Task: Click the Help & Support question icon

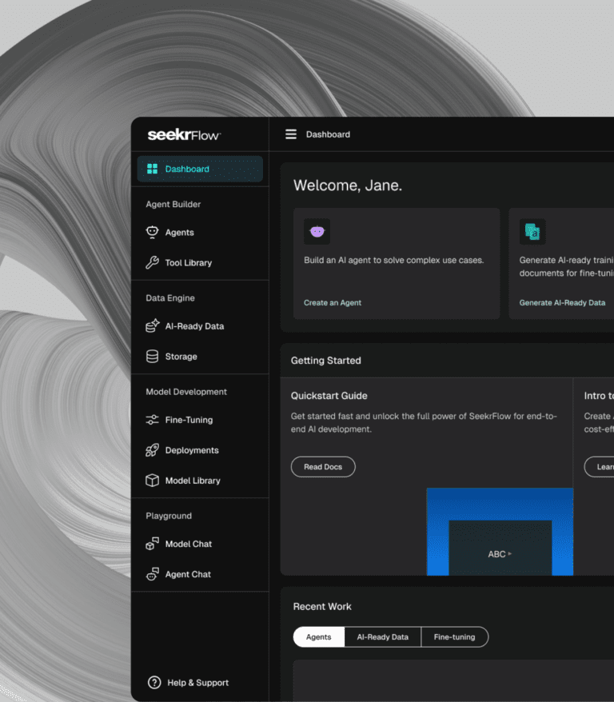Action: point(154,682)
